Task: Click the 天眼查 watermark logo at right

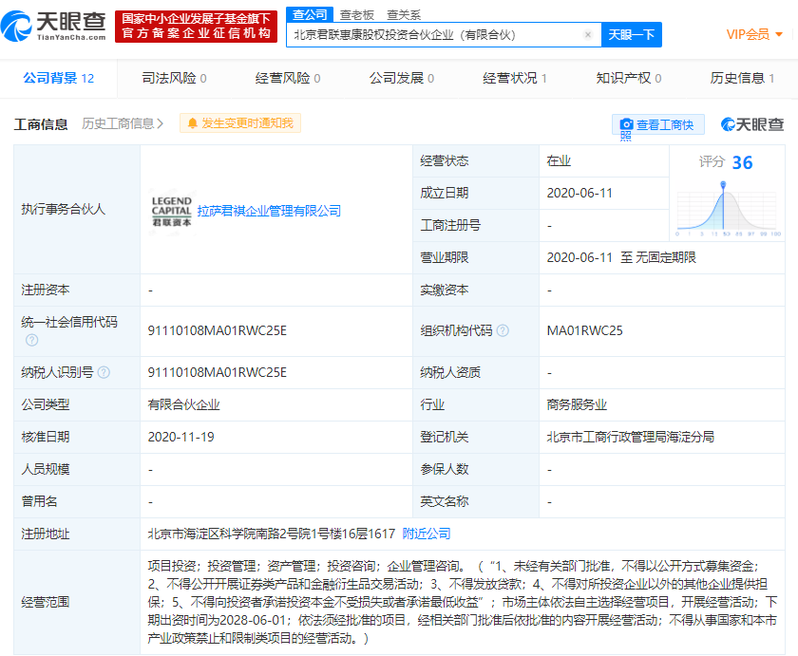Action: (752, 124)
